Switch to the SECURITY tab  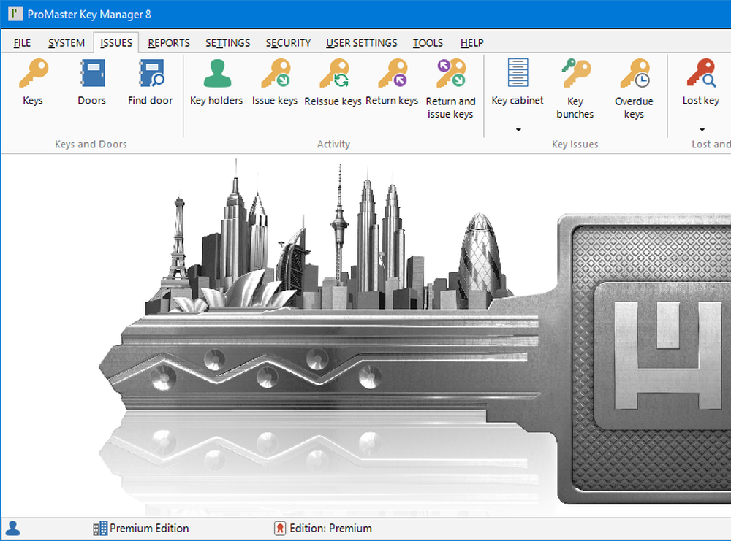click(288, 43)
